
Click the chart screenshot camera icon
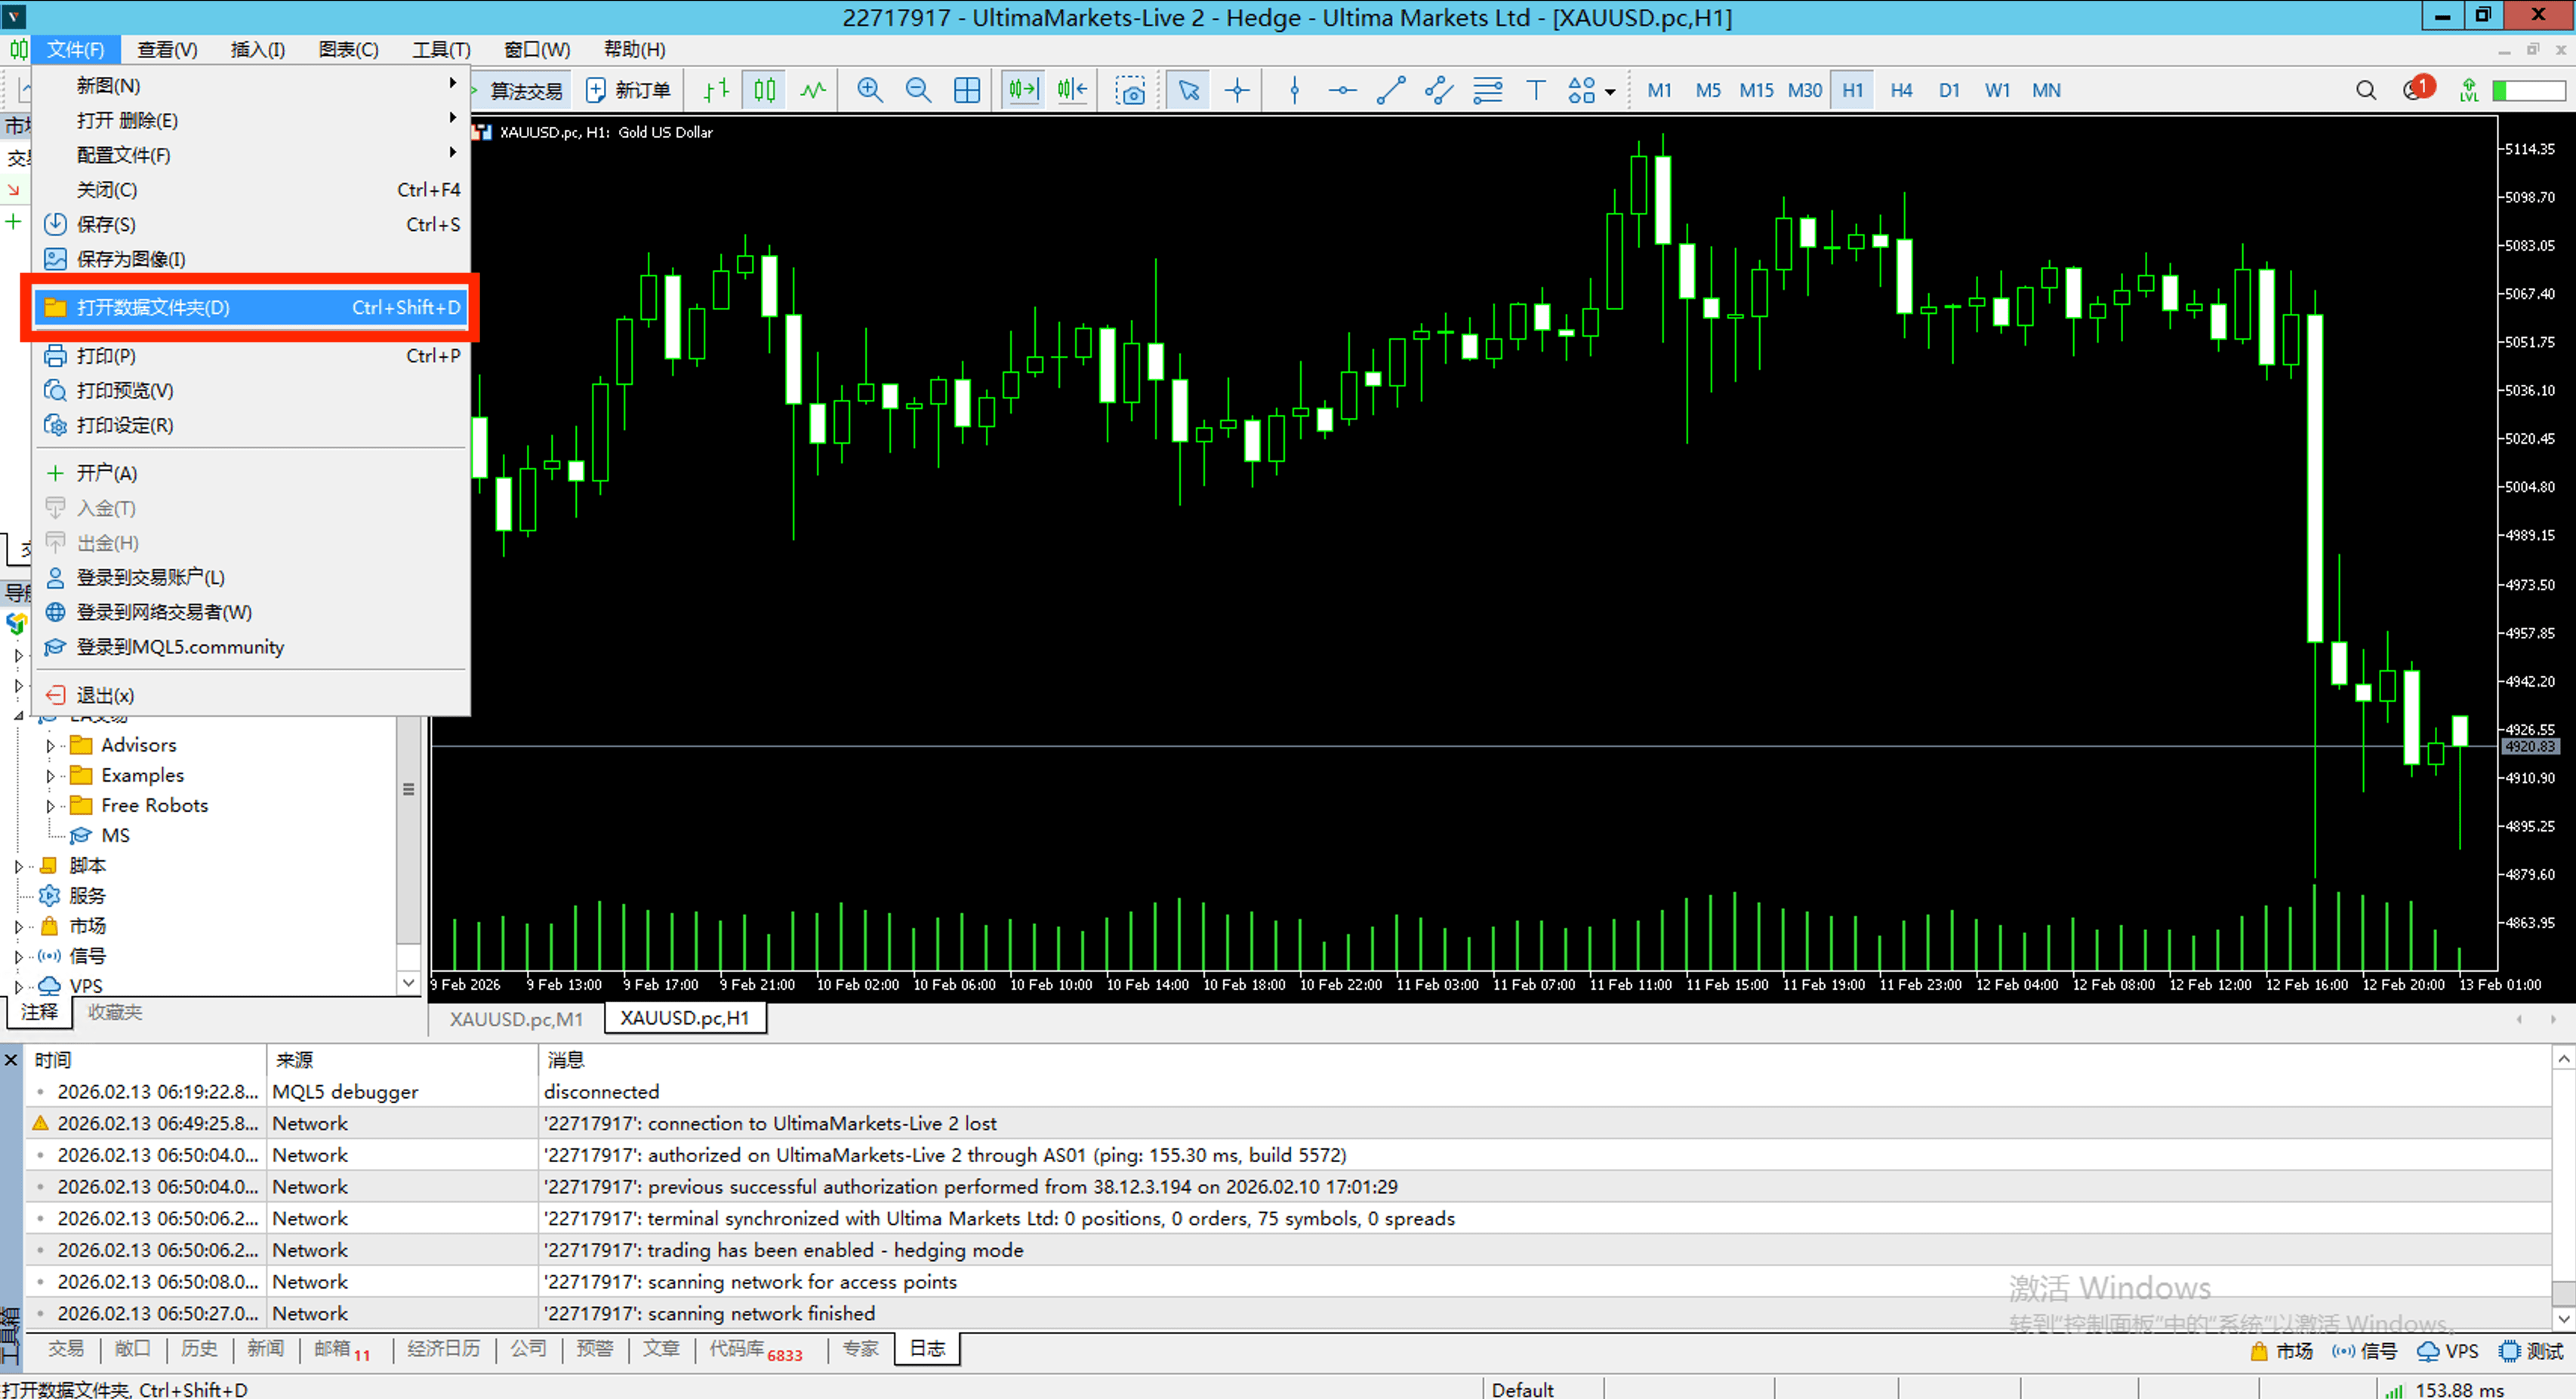pyautogui.click(x=1131, y=91)
